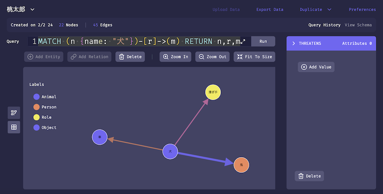The image size is (383, 194).
Task: Click the toolbar Delete button
Action: point(130,57)
